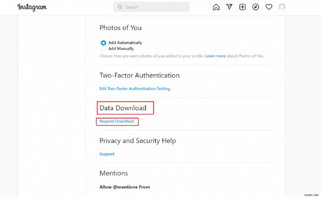
Task: Open the profile avatar menu
Action: [282, 7]
